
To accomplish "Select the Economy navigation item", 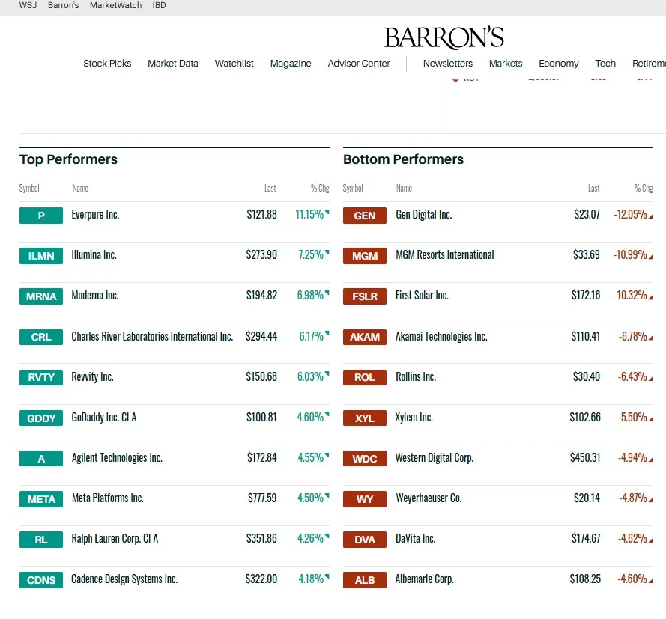I will click(x=559, y=63).
